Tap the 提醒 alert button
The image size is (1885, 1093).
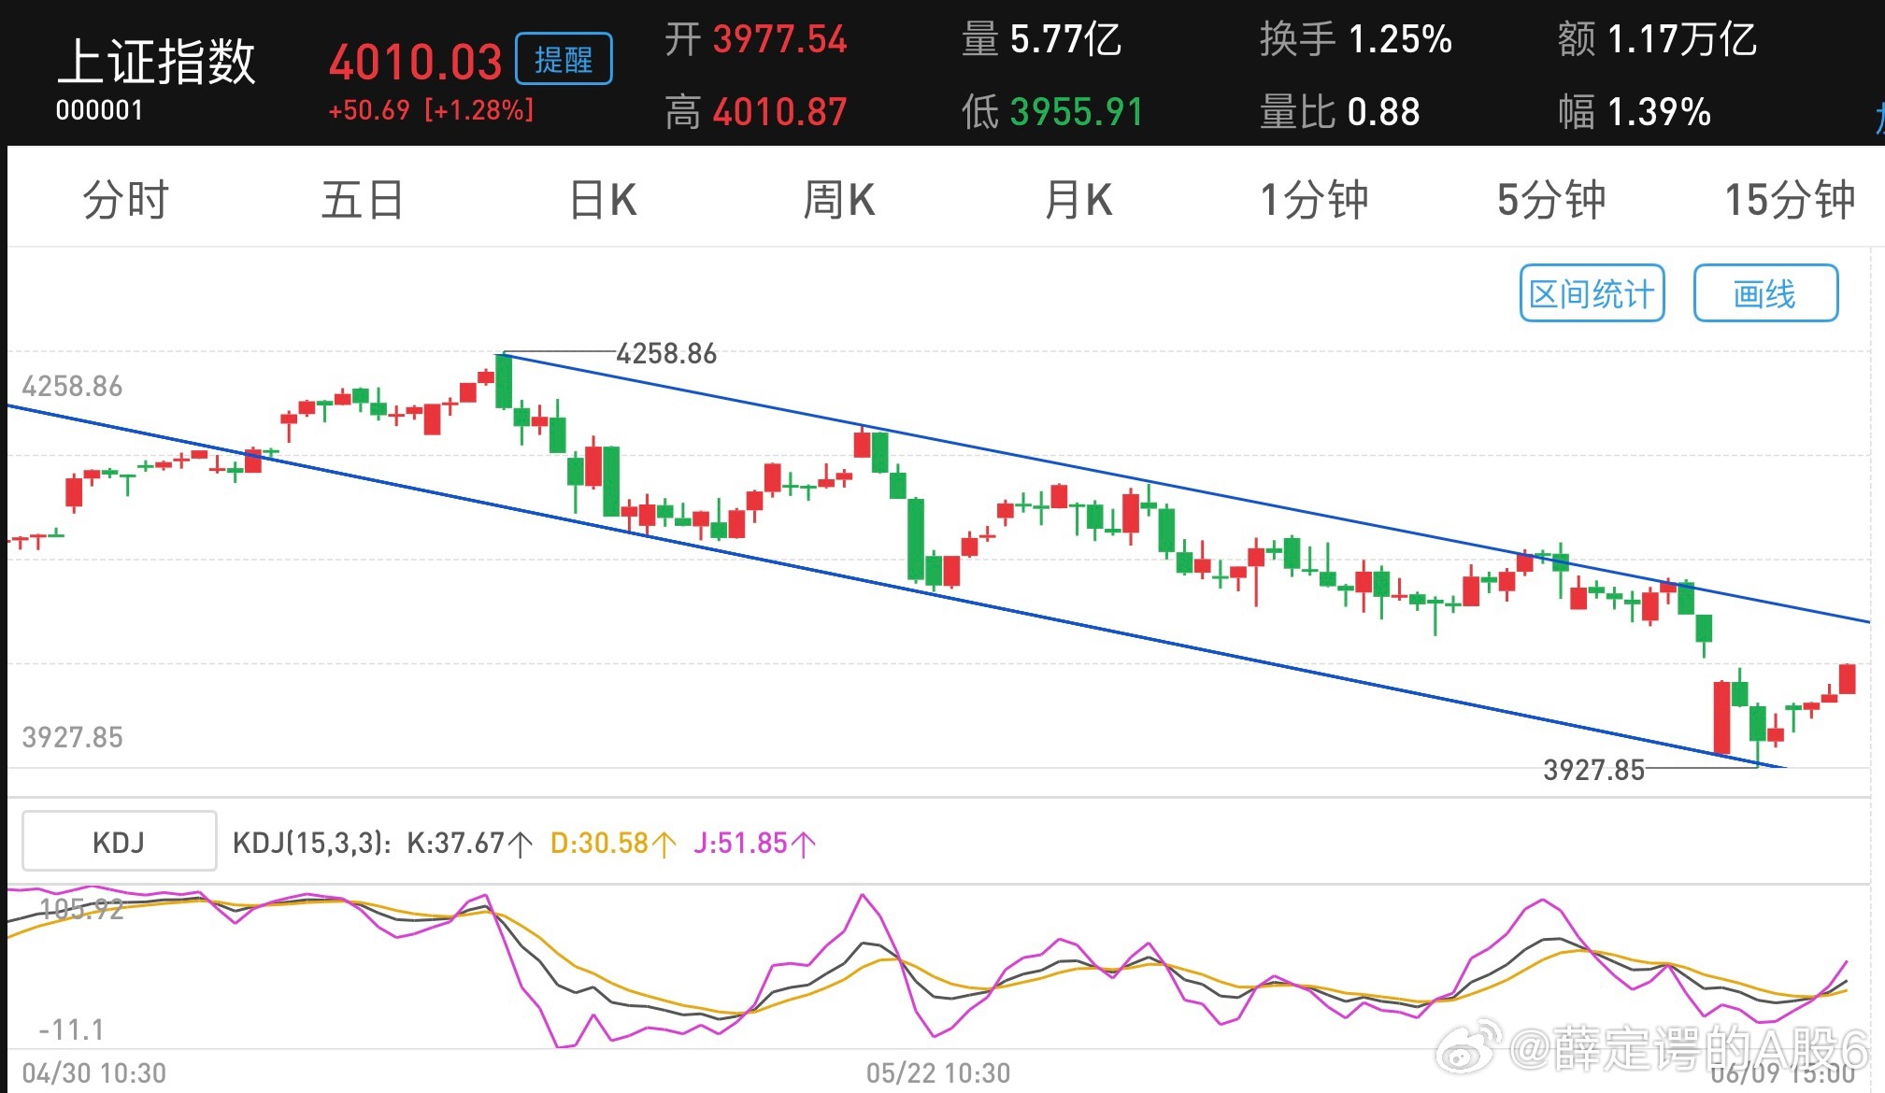coord(564,59)
